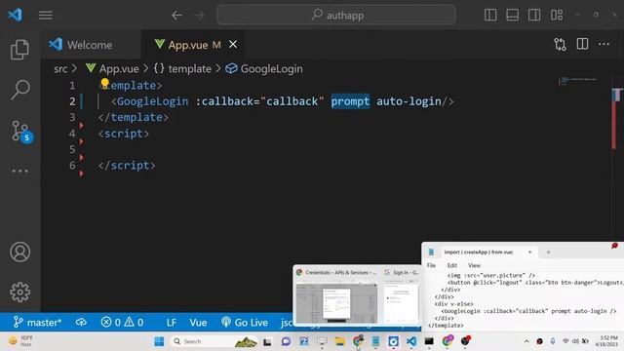Screen dimensions: 624x351
Task: Open the Search view in the activity bar
Action: pos(19,90)
